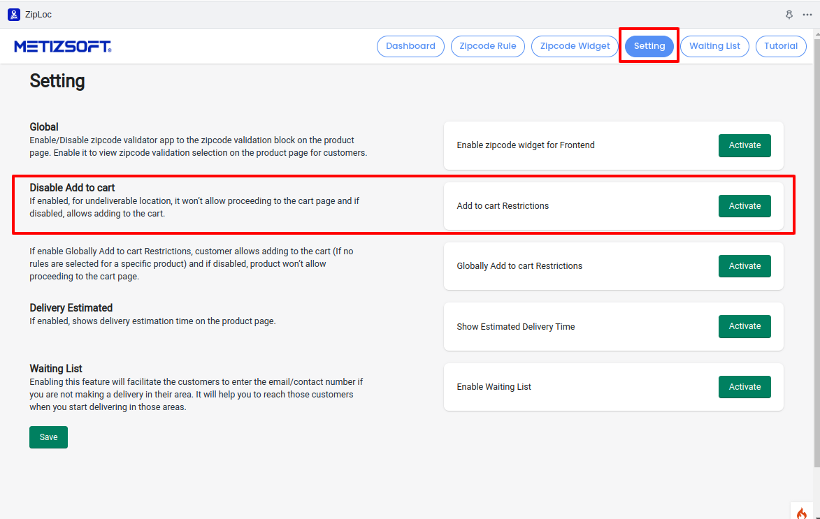Activate the zipcode widget for Frontend
820x519 pixels.
(x=744, y=145)
